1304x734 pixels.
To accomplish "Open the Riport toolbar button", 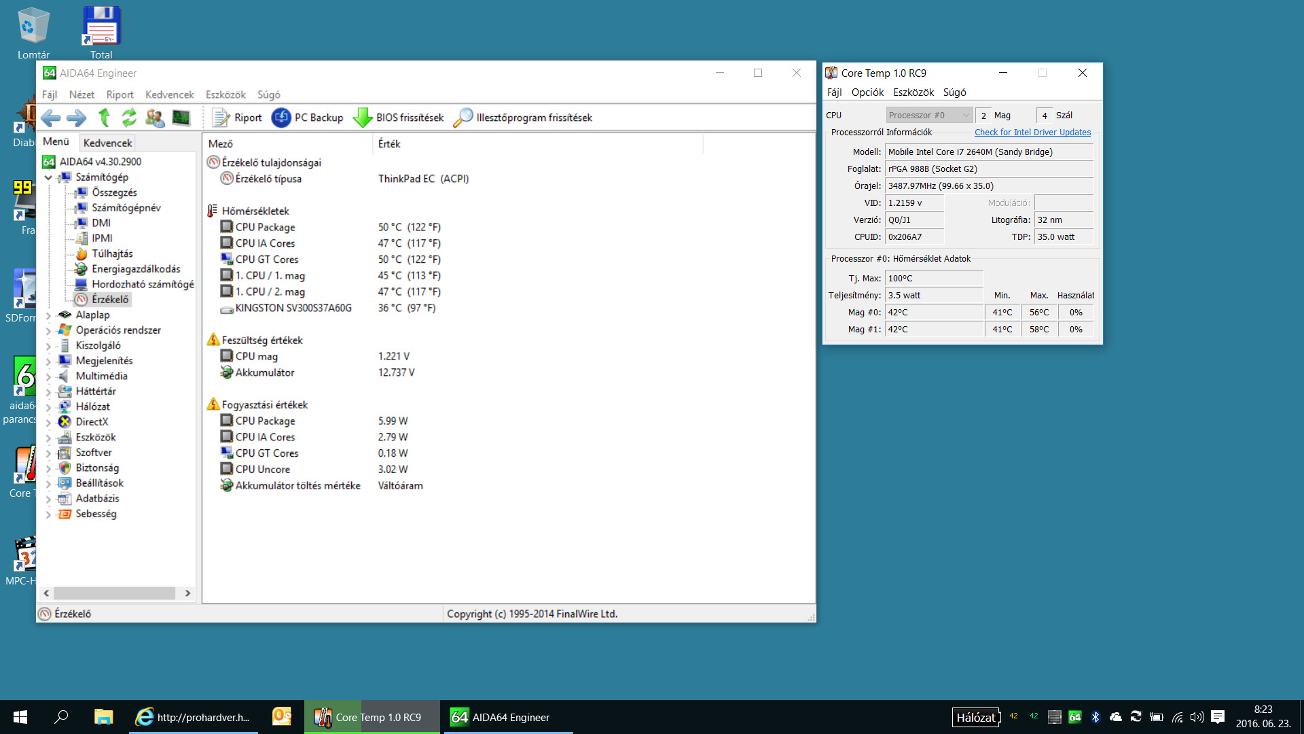I will coord(237,118).
